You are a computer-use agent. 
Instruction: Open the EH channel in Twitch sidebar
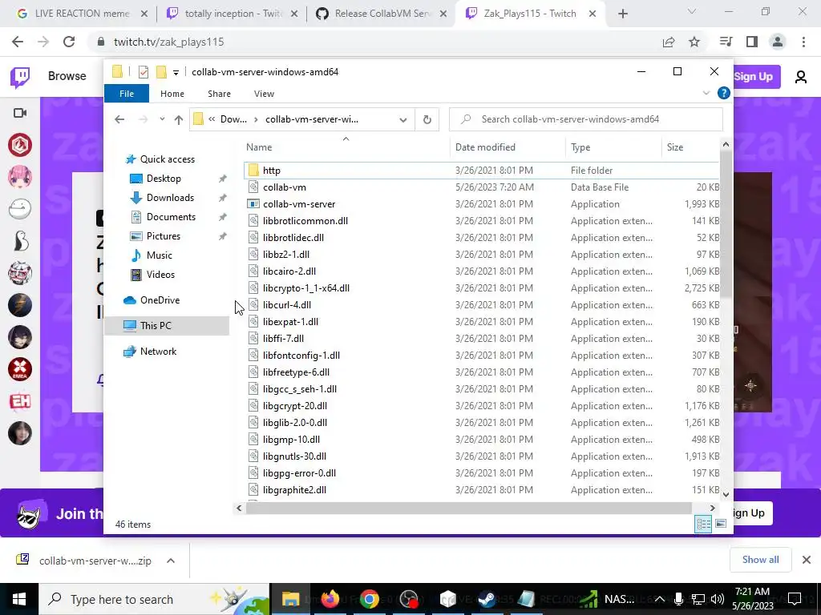[x=20, y=401]
